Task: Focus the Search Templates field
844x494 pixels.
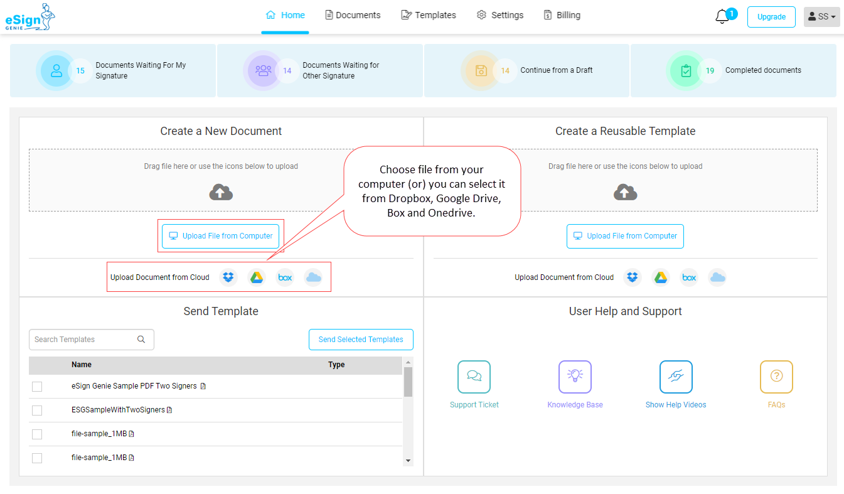Action: coord(91,340)
